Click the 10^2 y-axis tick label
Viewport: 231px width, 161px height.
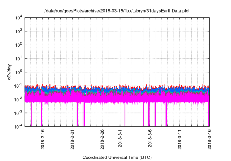pos(18,45)
